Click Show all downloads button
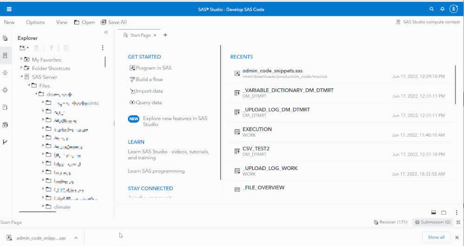The width and height of the screenshot is (464, 246). coord(436,238)
